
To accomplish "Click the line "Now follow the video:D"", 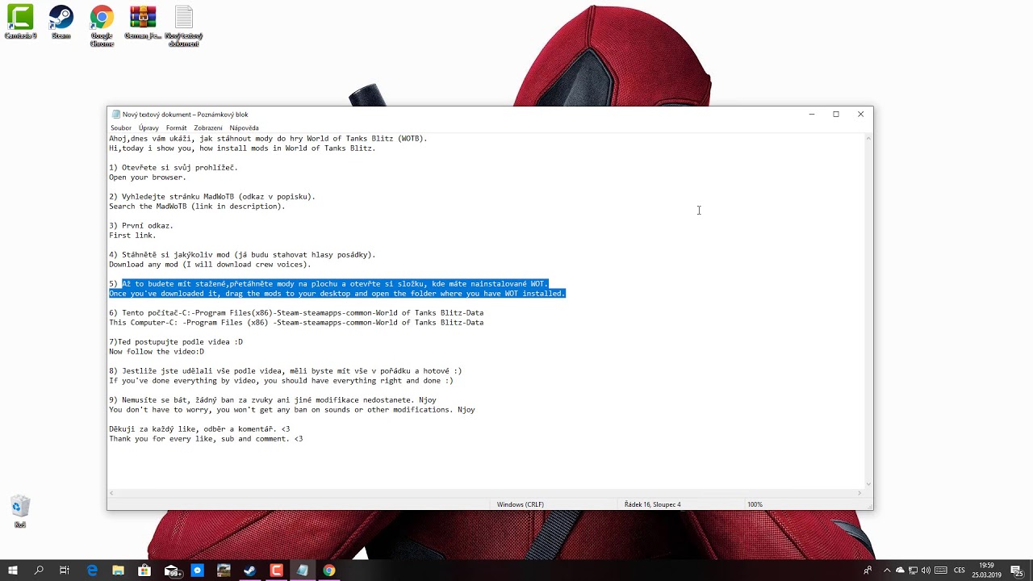I will tap(157, 352).
